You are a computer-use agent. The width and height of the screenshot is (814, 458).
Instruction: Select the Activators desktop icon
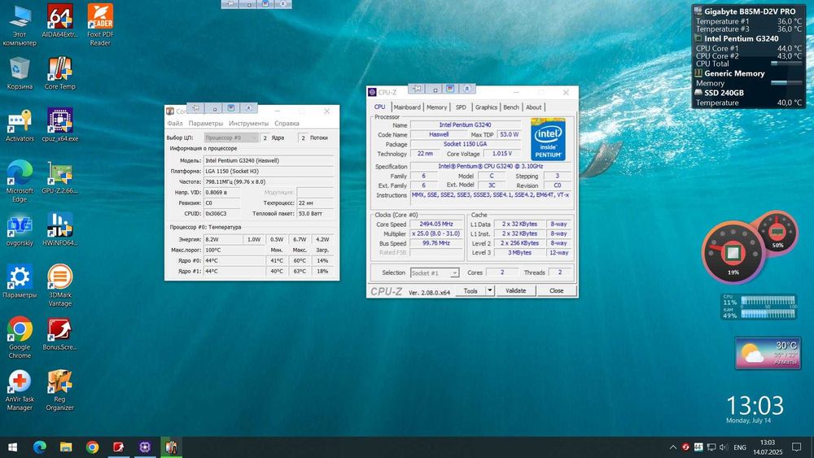coord(20,125)
